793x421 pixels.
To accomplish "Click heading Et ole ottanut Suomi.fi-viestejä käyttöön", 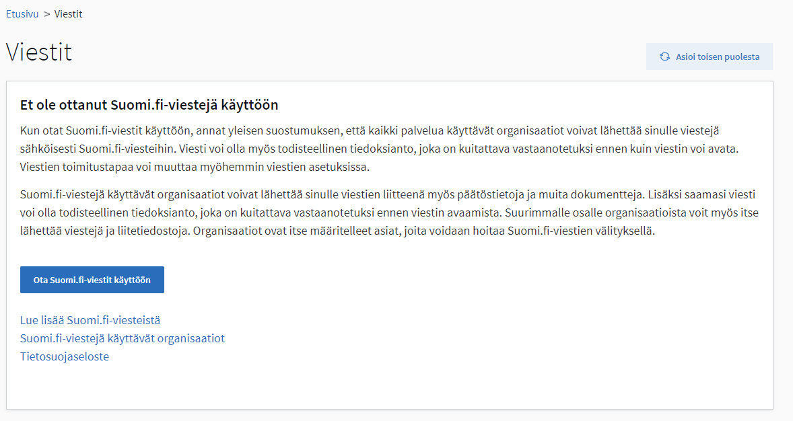I will tap(149, 105).
